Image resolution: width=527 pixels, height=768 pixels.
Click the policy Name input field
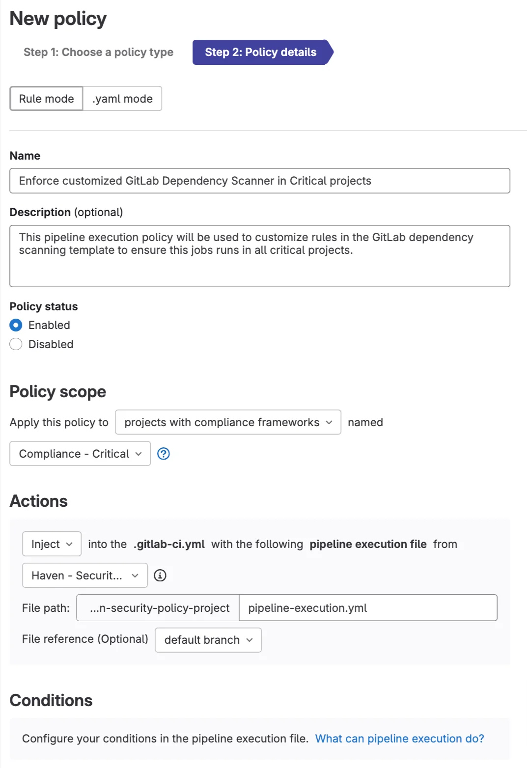pyautogui.click(x=259, y=181)
